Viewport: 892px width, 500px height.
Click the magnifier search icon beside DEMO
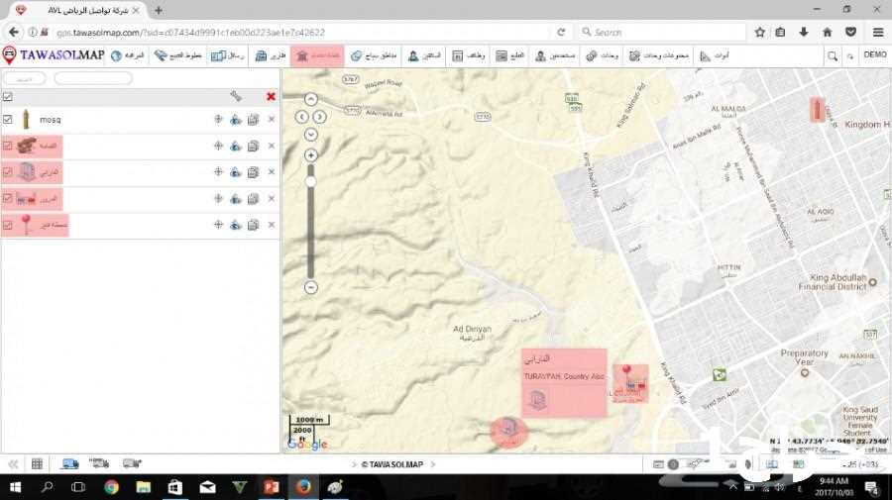pos(833,55)
